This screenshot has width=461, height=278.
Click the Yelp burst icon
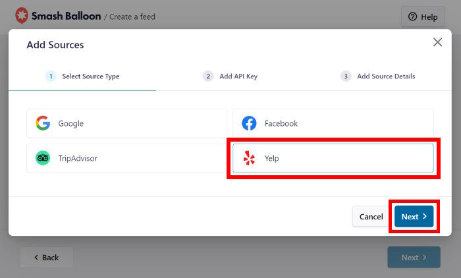click(x=249, y=158)
